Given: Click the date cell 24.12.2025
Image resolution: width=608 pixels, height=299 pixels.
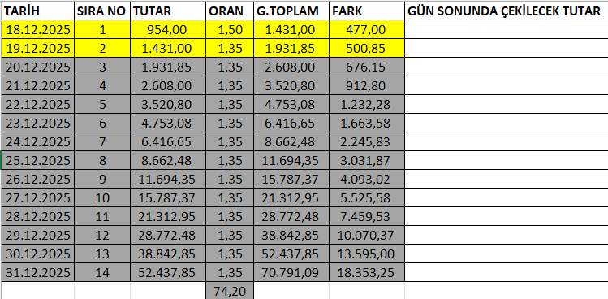Looking at the screenshot, I should pos(37,141).
